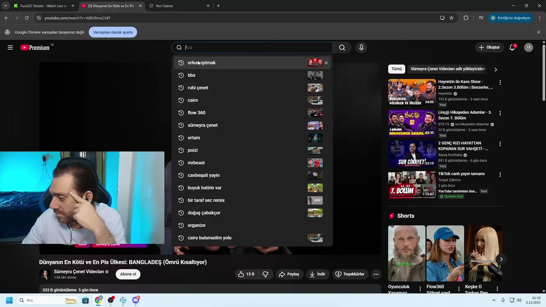Click the magnifier search button

click(342, 47)
